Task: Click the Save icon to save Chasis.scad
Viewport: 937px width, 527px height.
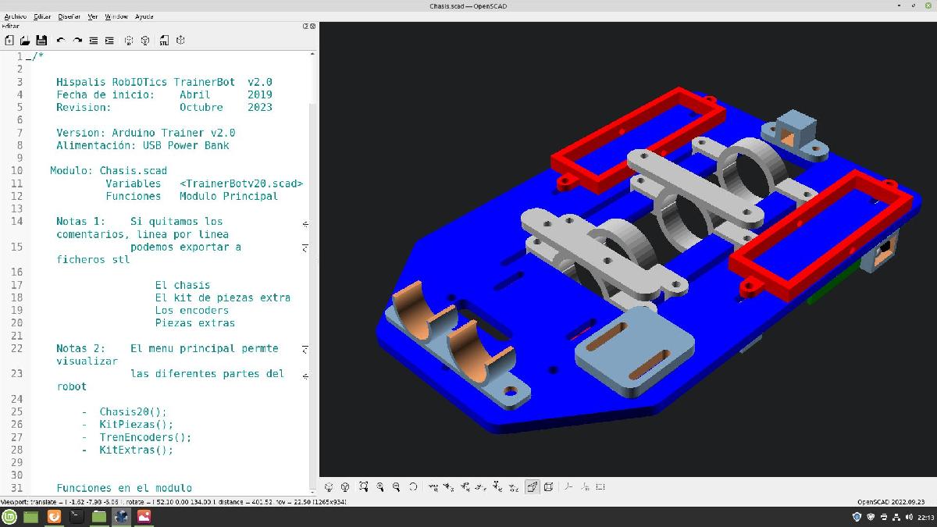Action: (41, 41)
